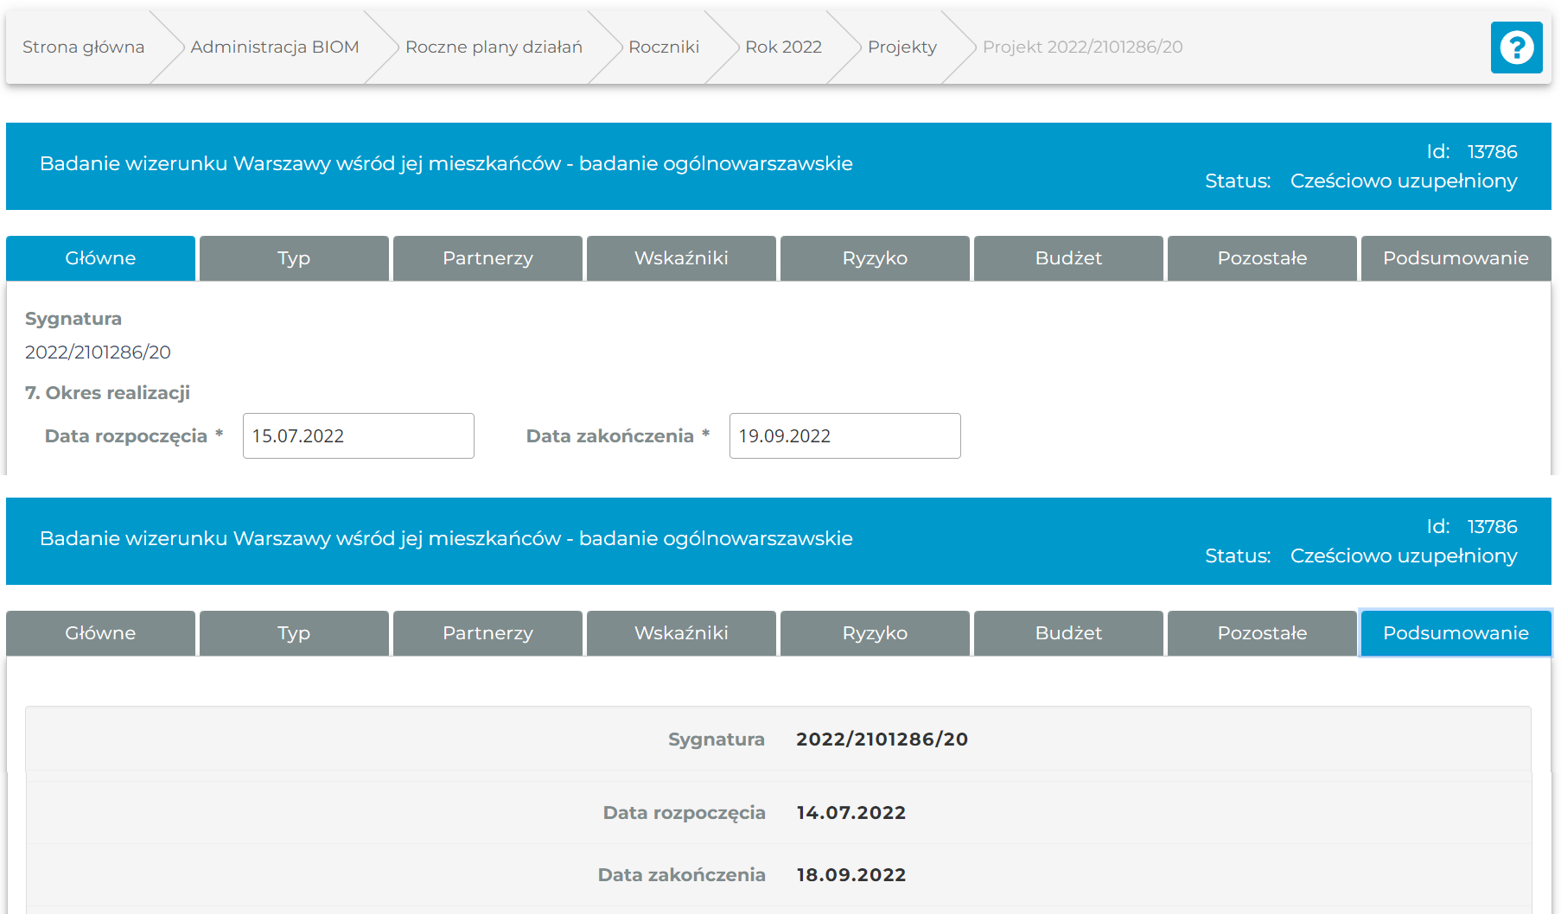Screen dimensions: 1561x914
Task: Go back to Projekty breadcrumb
Action: click(x=902, y=48)
